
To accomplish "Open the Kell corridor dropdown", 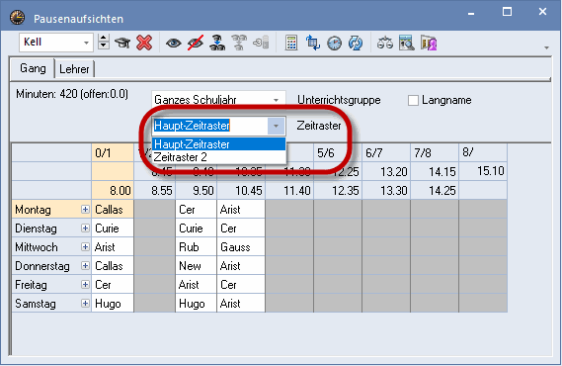I will coord(86,43).
